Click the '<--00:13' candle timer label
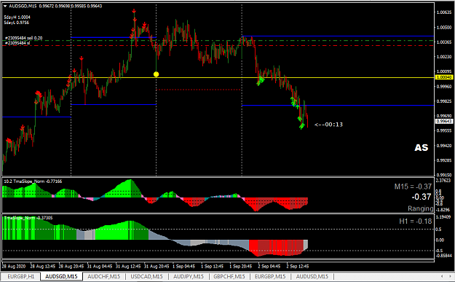Image resolution: width=455 pixels, height=282 pixels. 329,125
